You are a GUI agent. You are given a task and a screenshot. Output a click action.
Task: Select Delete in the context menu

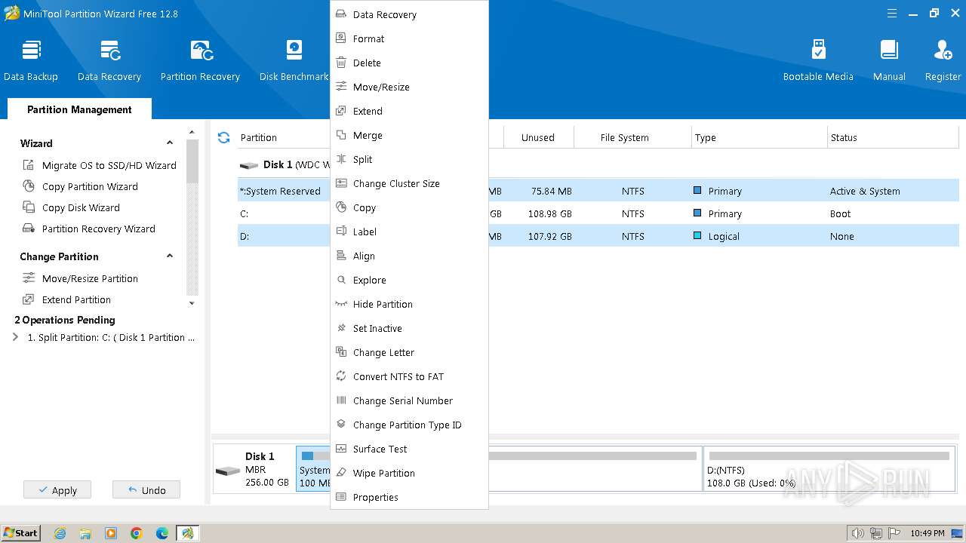tap(409, 63)
